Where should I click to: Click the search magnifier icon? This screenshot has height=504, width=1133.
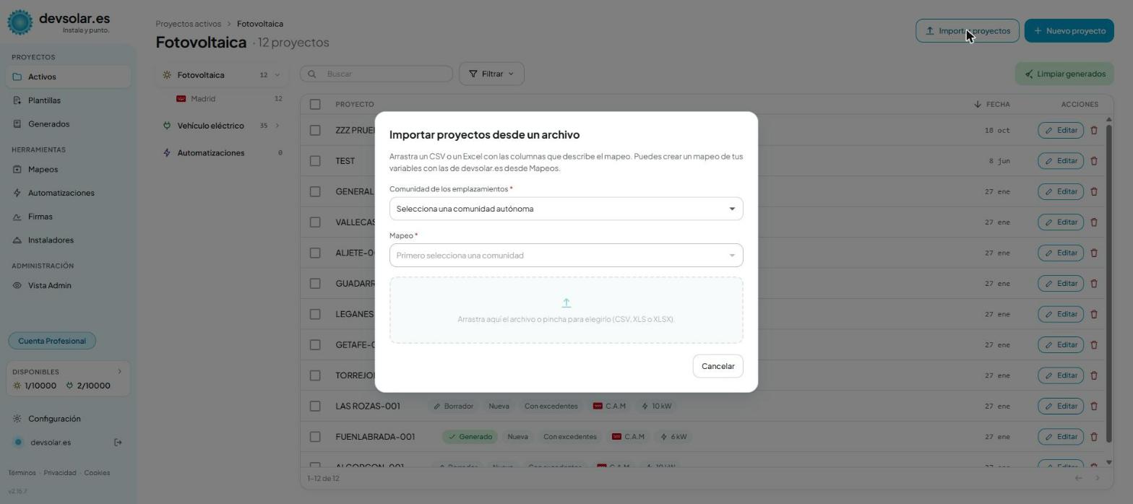coord(312,74)
